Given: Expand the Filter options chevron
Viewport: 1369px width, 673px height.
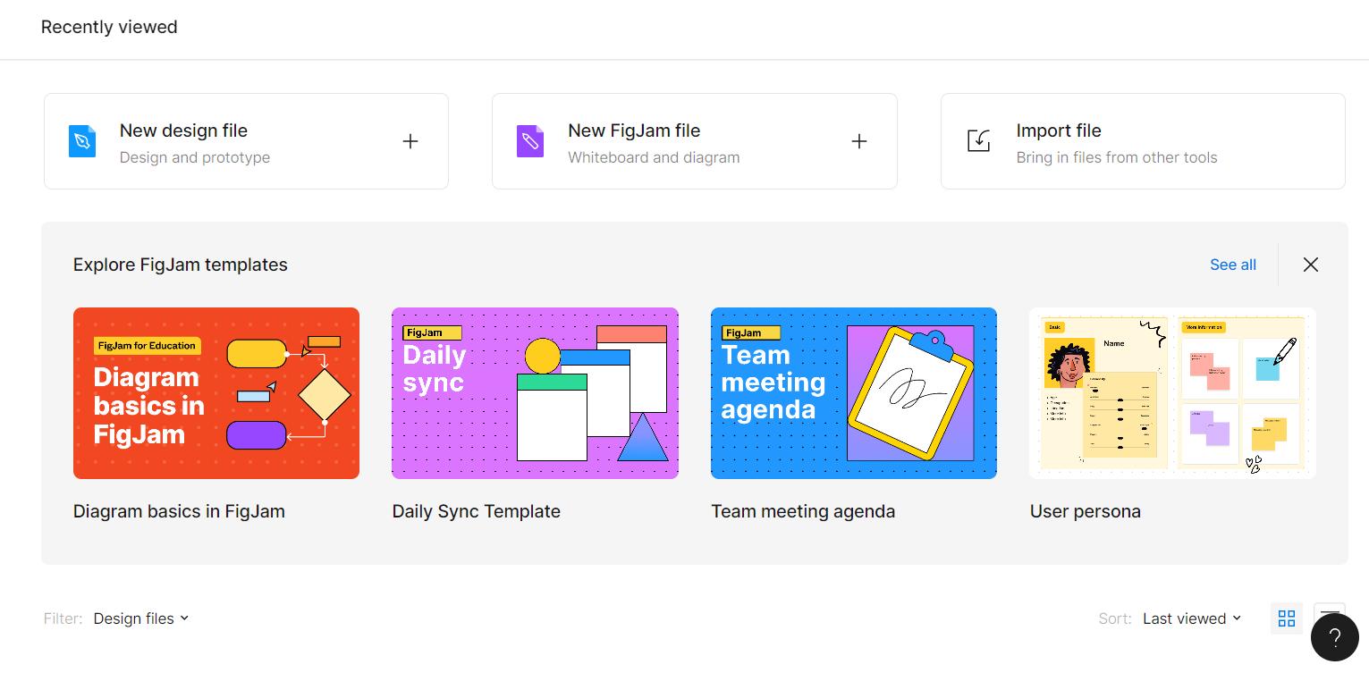Looking at the screenshot, I should (x=184, y=618).
